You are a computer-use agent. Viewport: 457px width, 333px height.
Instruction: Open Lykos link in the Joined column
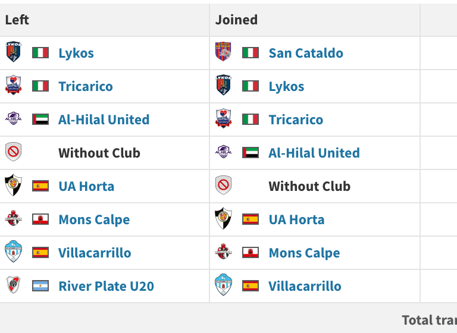[x=286, y=86]
